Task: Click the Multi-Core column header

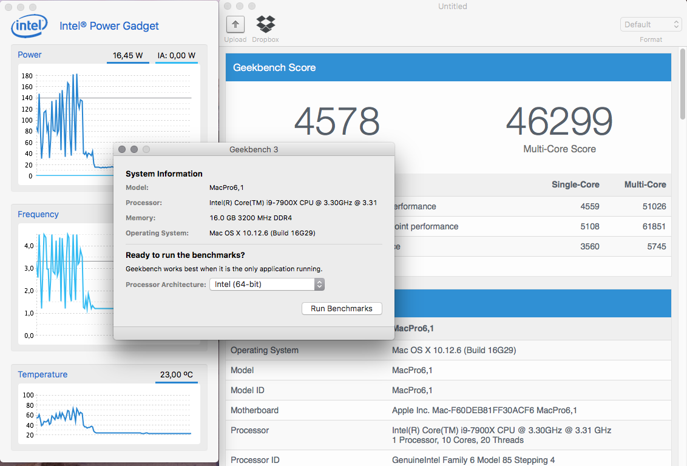Action: tap(645, 185)
